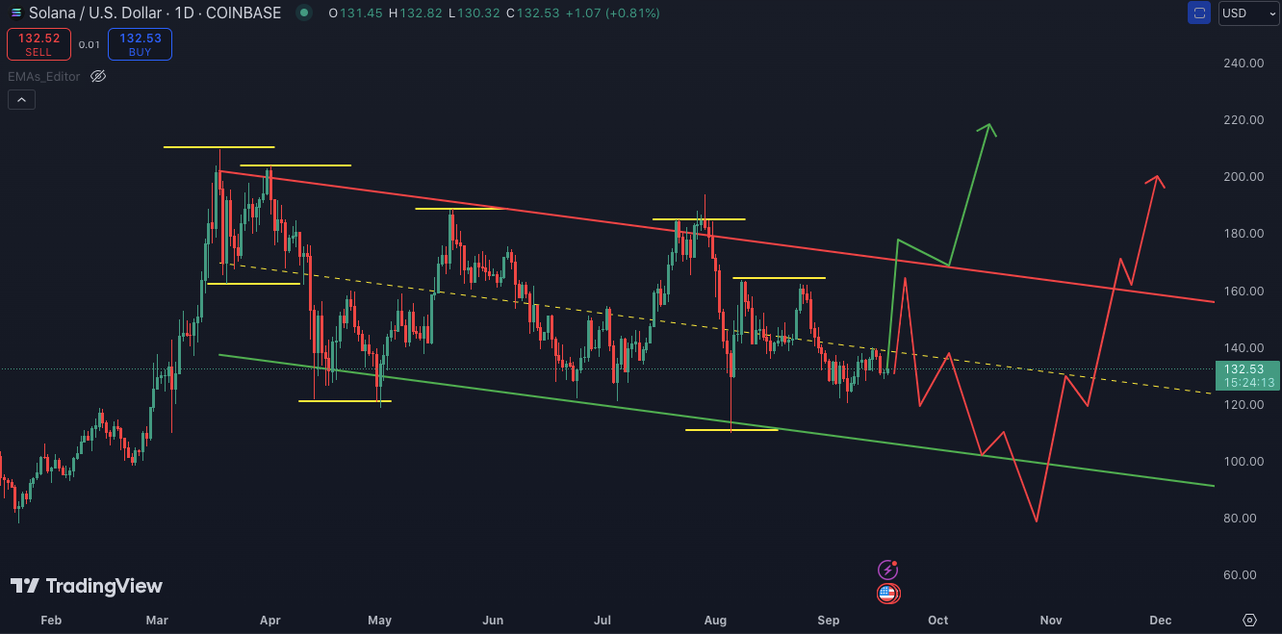Open chart settings hexagon gear icon
The image size is (1282, 634).
1249,620
